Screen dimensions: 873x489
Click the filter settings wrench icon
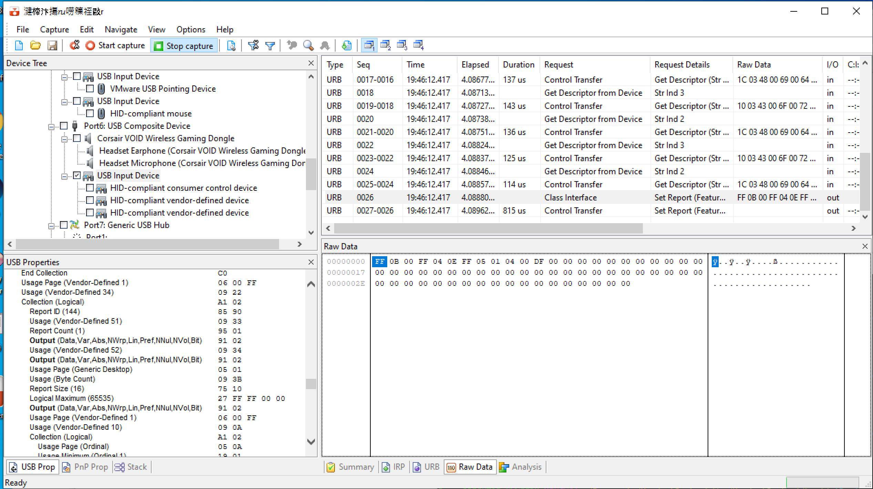pos(254,45)
